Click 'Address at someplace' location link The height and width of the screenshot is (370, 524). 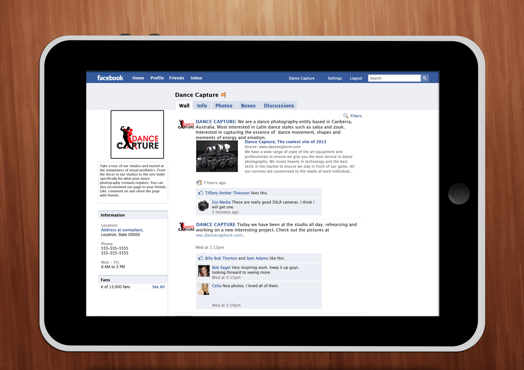click(122, 230)
